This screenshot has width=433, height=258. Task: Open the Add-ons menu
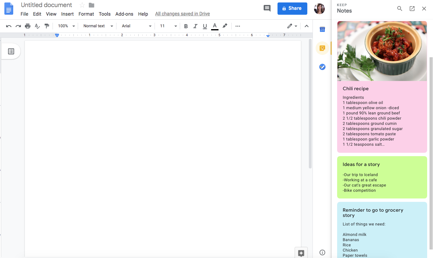pyautogui.click(x=124, y=14)
